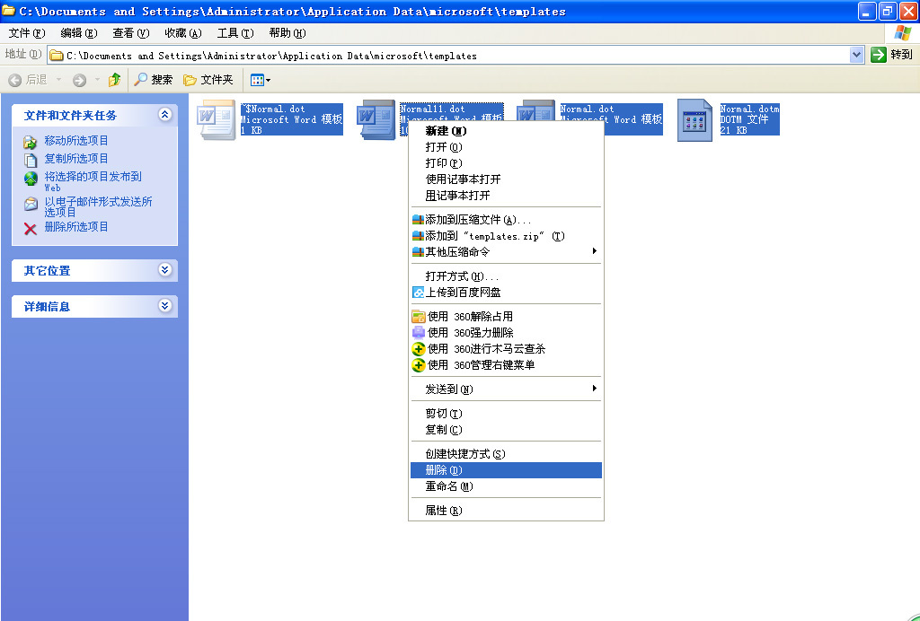Open the 帮助(H) menu
920x621 pixels.
point(287,33)
